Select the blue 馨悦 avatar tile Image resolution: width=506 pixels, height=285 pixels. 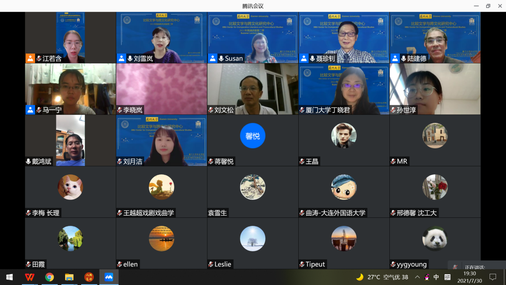point(252,136)
